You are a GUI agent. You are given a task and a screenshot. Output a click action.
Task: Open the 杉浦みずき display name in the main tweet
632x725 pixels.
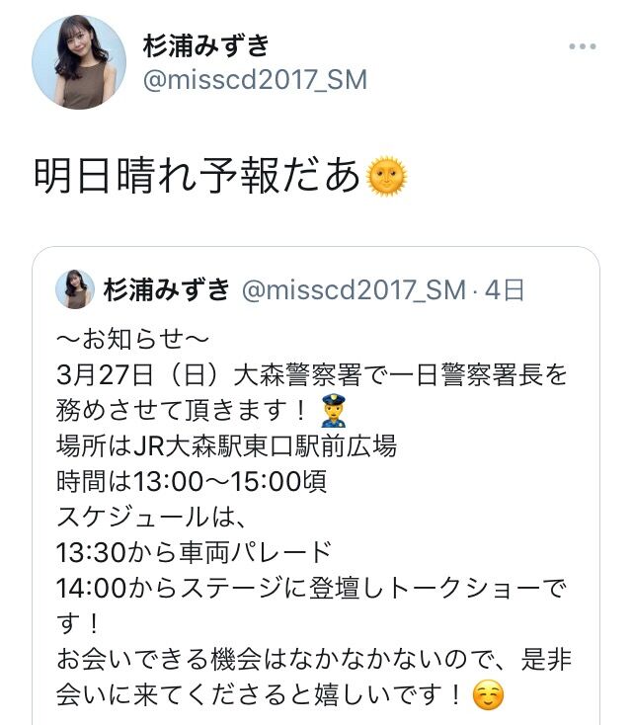pyautogui.click(x=205, y=45)
